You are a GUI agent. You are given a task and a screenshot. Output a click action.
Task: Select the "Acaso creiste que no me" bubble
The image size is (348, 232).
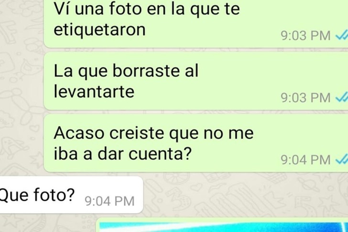[196, 143]
